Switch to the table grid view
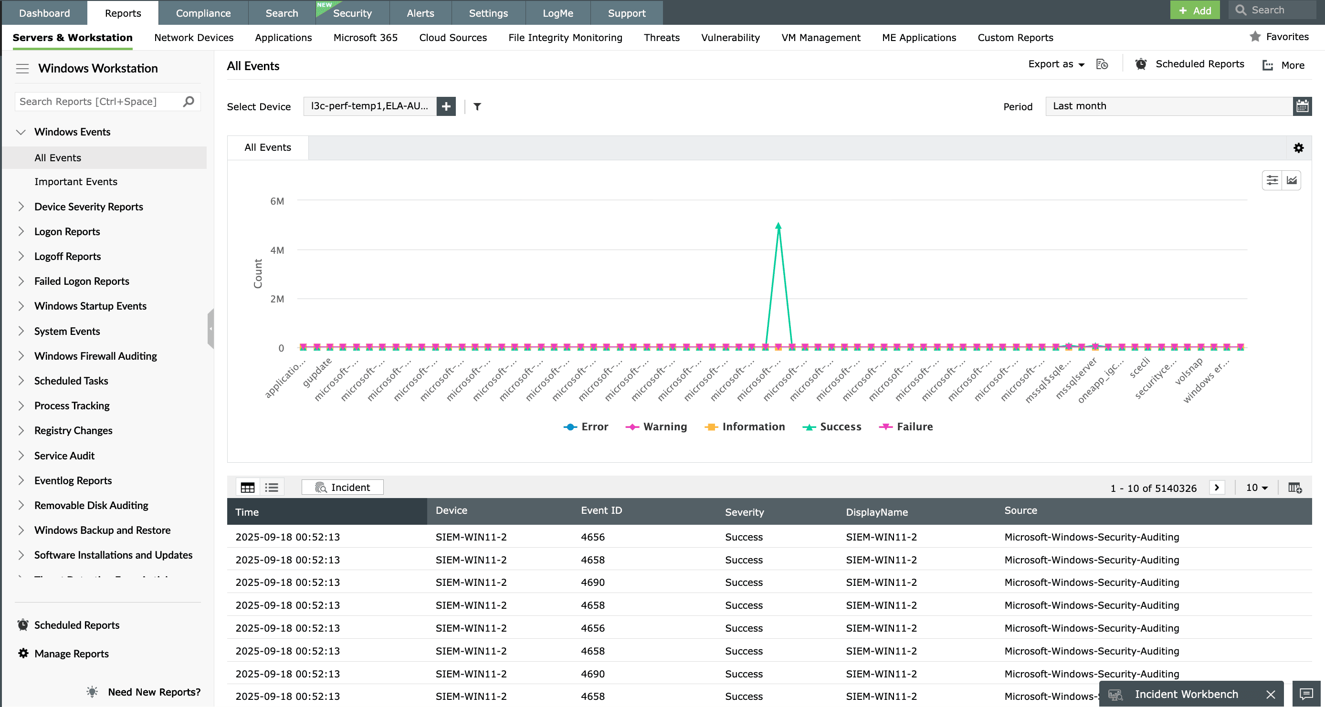 pyautogui.click(x=247, y=488)
